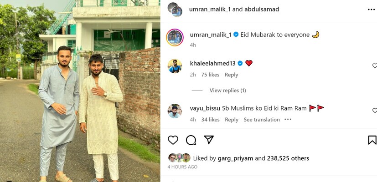This screenshot has width=377, height=182.
Task: Expand View replies (1) thread
Action: click(227, 91)
